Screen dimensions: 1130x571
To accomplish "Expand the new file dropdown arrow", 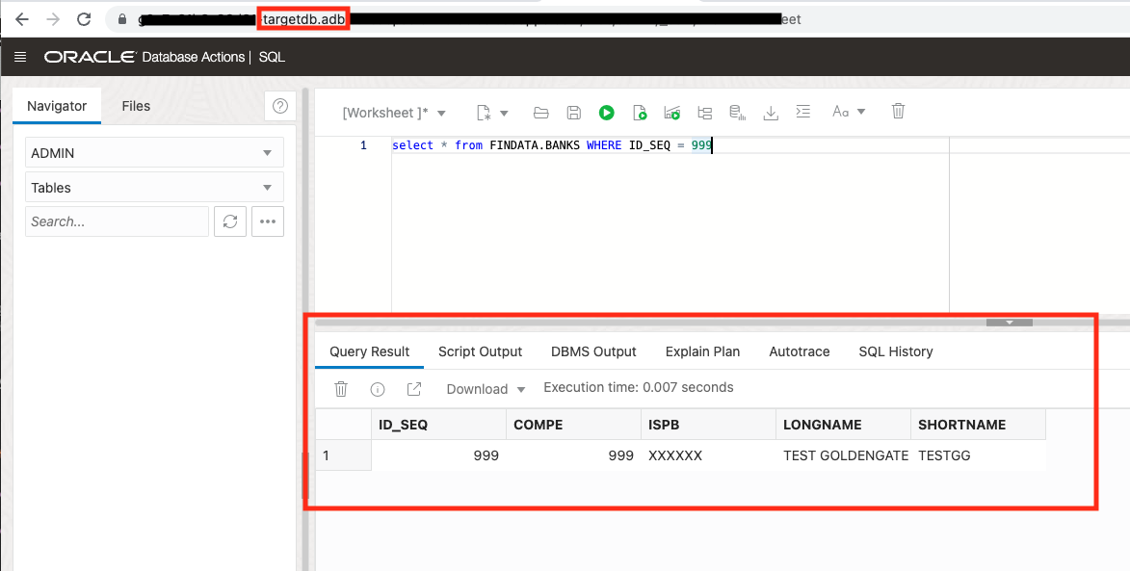I will coord(504,113).
